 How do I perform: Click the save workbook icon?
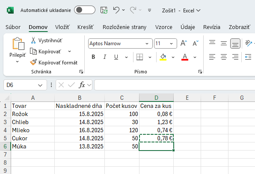pos(104,10)
